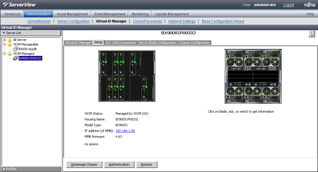Click the Unmanage Chassis button
Screen dimensions: 318x172
(x=84, y=165)
